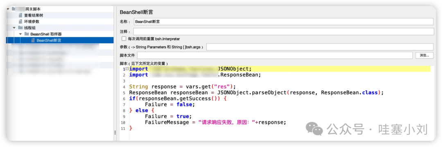Viewport: 442px width, 147px height.
Task: Select 环境参数 in the tree
Action: 32,22
